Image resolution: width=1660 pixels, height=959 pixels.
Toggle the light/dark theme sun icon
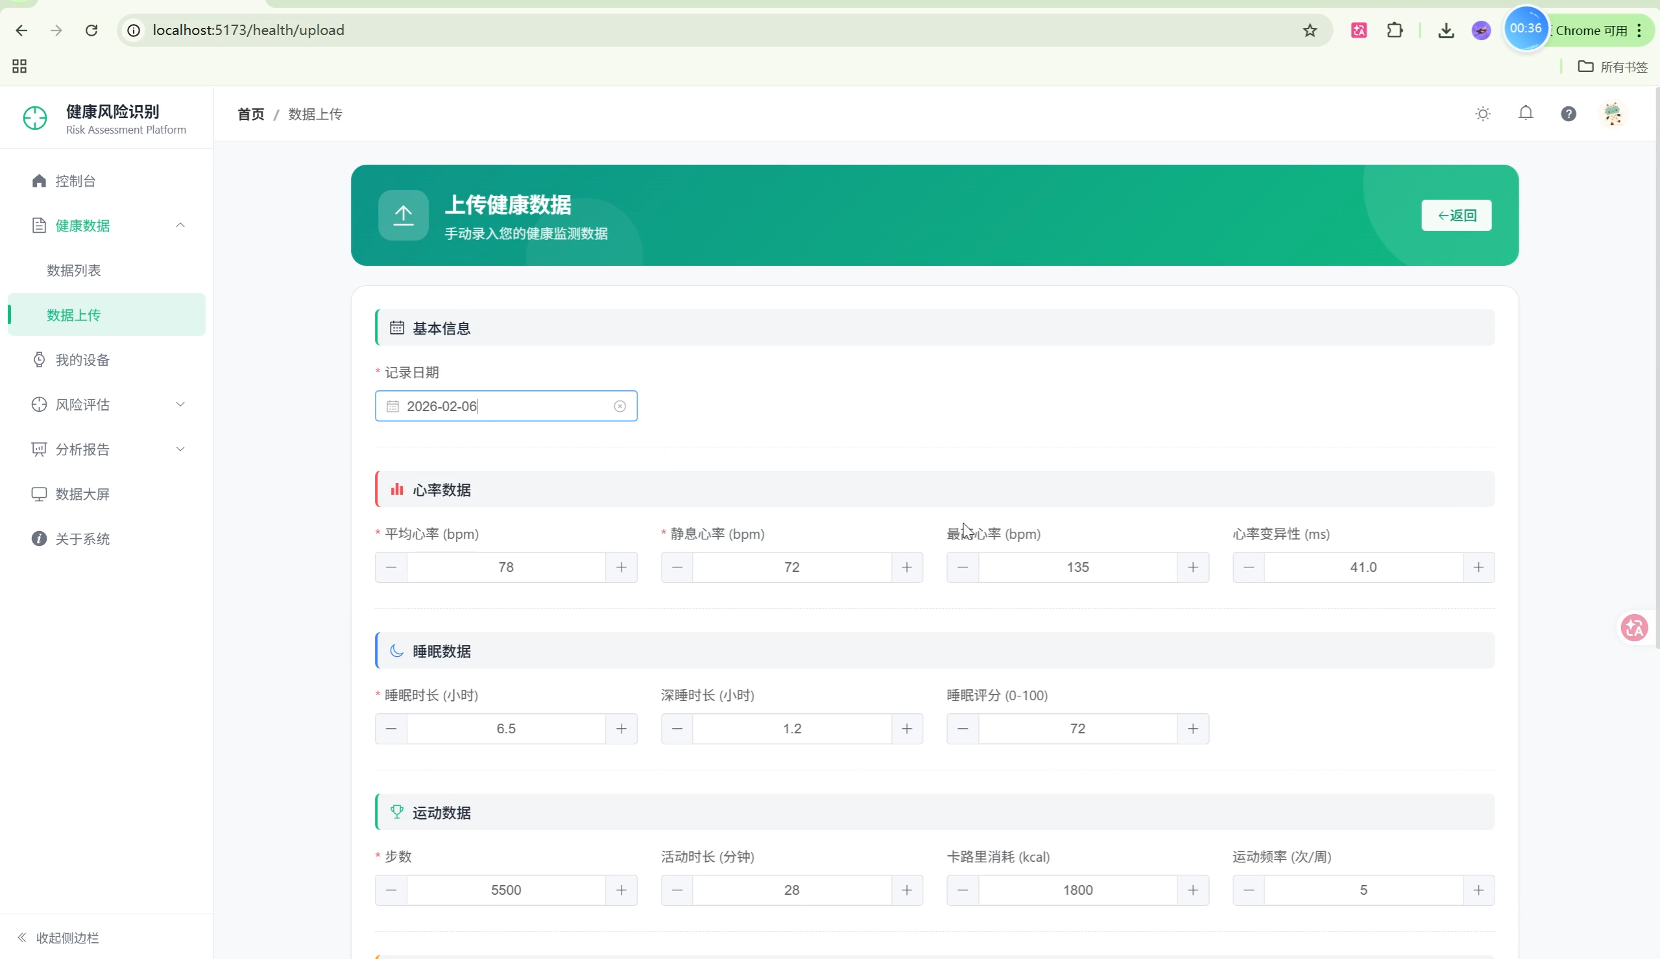pyautogui.click(x=1482, y=114)
